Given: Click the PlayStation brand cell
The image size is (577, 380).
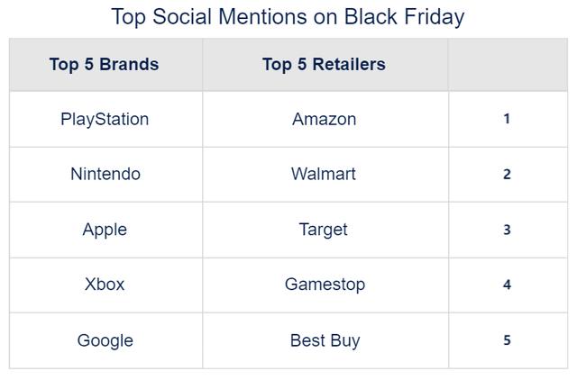Looking at the screenshot, I should point(105,119).
